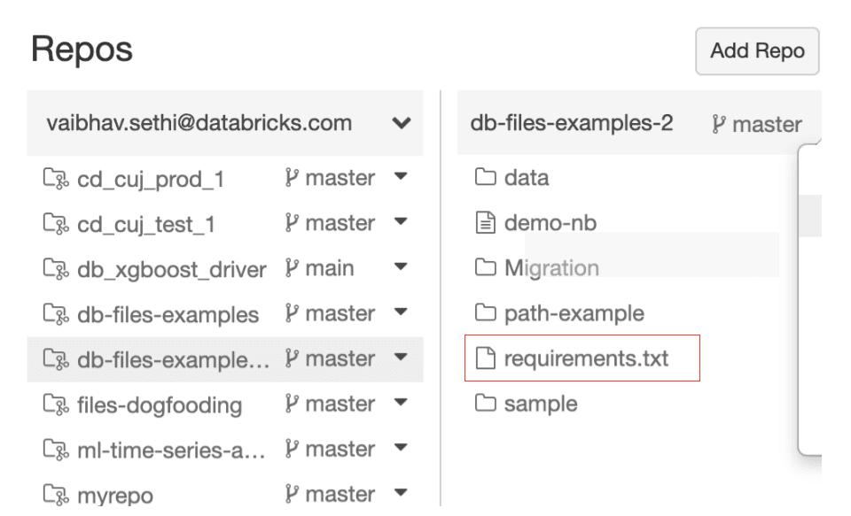Click the folder icon beside path-example
Viewport: 851px width, 516px height.
[485, 313]
